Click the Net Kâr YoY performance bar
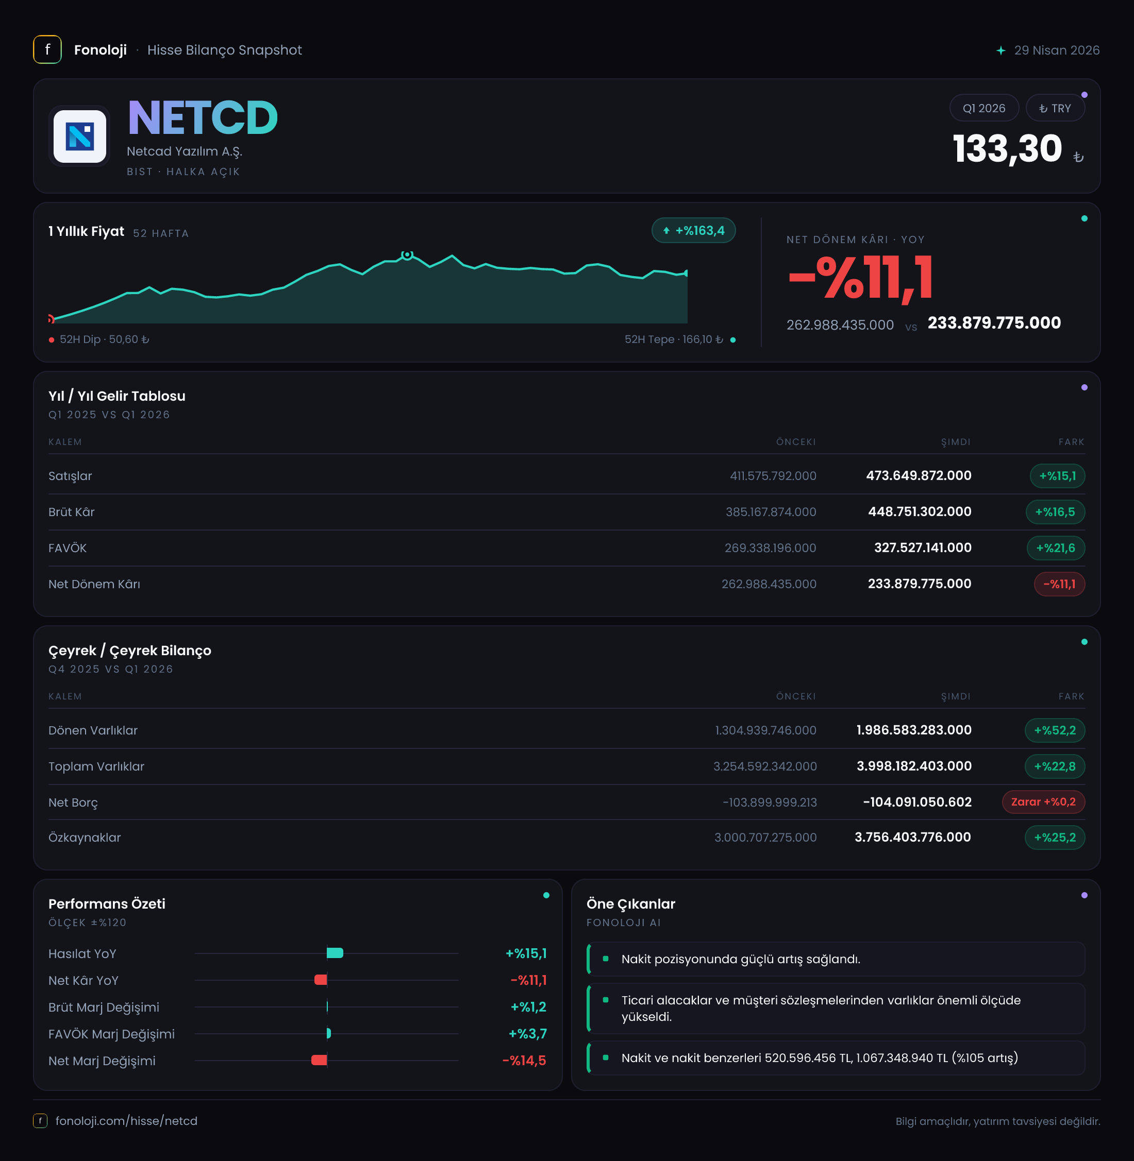The width and height of the screenshot is (1134, 1161). point(321,980)
